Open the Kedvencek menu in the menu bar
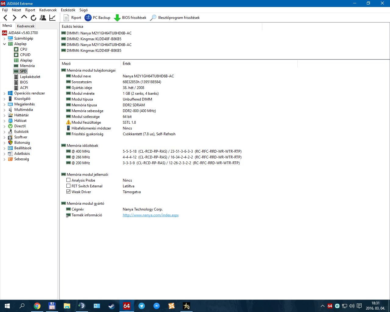 [48, 10]
